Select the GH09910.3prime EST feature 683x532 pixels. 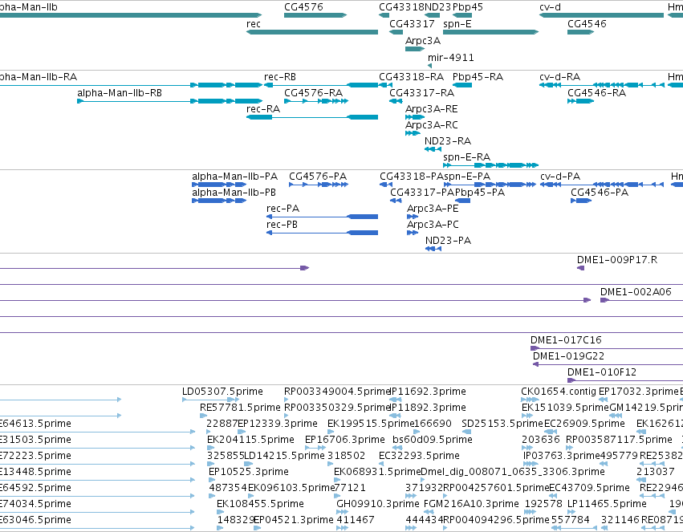pos(342,512)
